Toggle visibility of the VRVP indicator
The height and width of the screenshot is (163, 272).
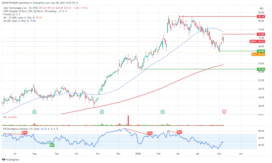coord(60,12)
